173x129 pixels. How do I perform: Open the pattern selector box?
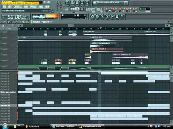pos(100,9)
